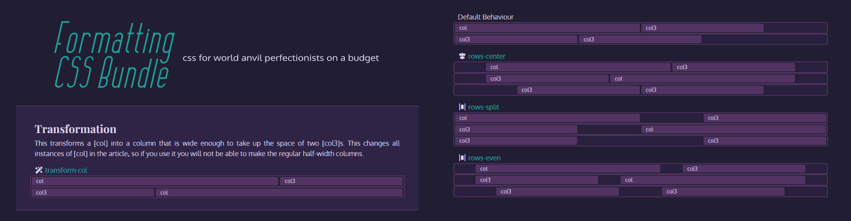
Task: Open the transform-col link
Action: coord(66,170)
